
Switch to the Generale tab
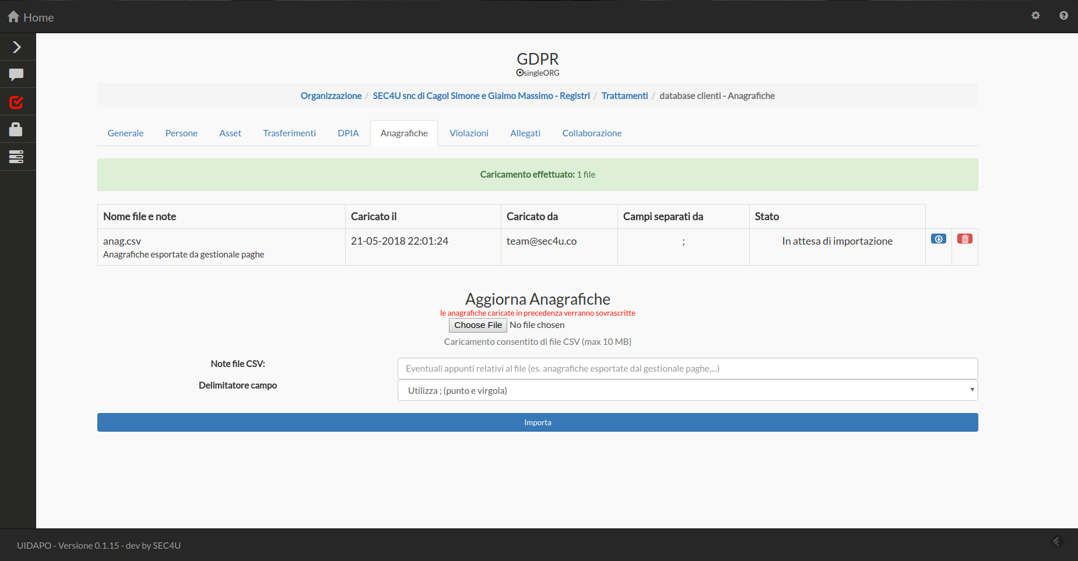(x=125, y=133)
